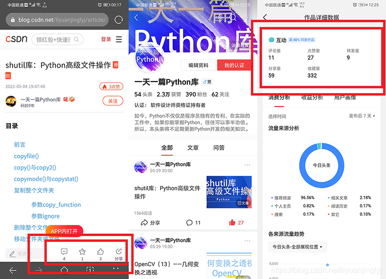Screen dimensions: 386x279
Task: Tap the browser forward arrow at bottom
Action: [x=39, y=270]
